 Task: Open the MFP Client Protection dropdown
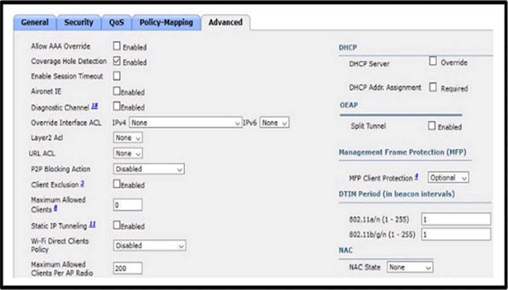click(x=448, y=178)
